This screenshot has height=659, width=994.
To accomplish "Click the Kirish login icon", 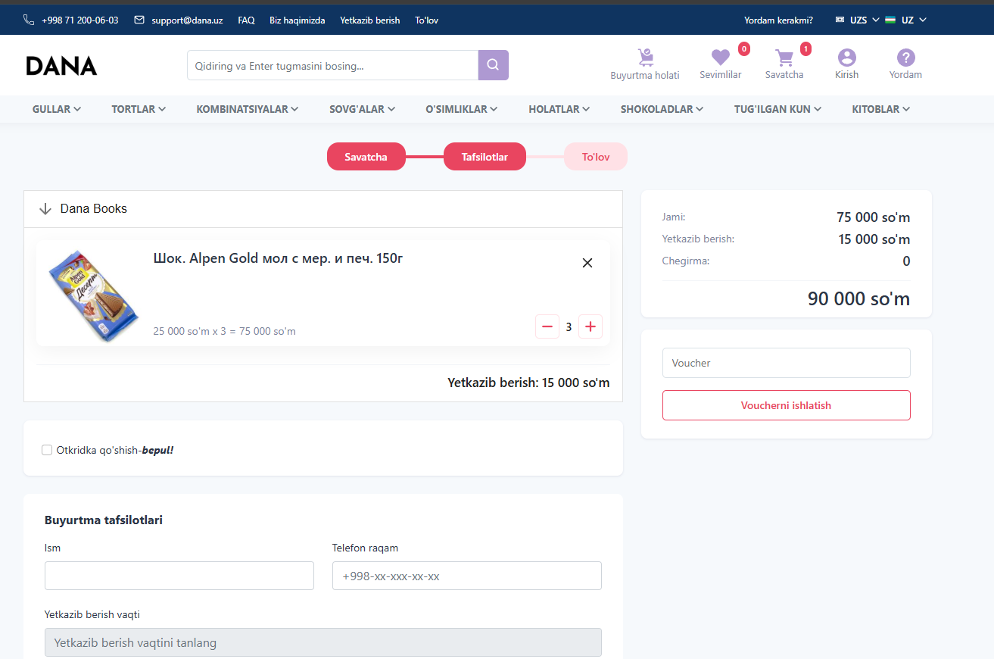I will (846, 58).
